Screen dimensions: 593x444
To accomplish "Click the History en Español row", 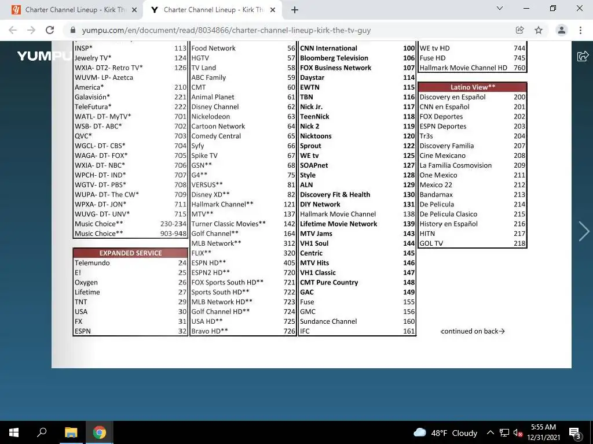I will click(473, 224).
